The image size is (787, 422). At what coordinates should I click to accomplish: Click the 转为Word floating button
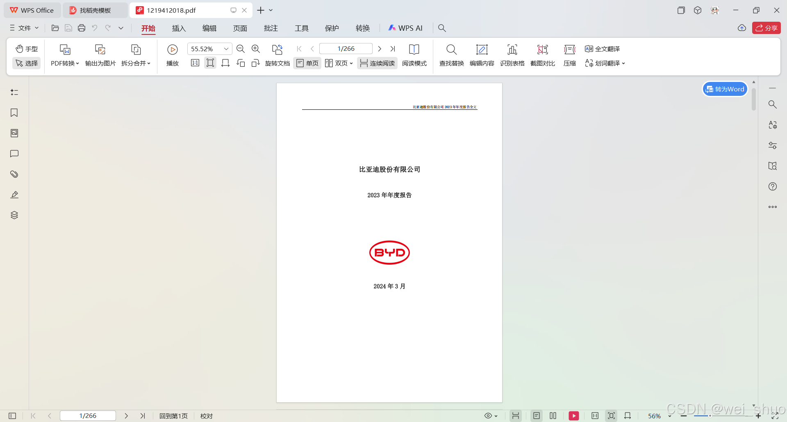coord(725,89)
